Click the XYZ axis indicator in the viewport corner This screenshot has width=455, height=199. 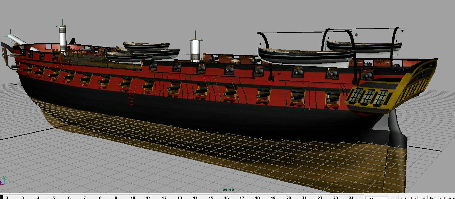(x=3, y=180)
